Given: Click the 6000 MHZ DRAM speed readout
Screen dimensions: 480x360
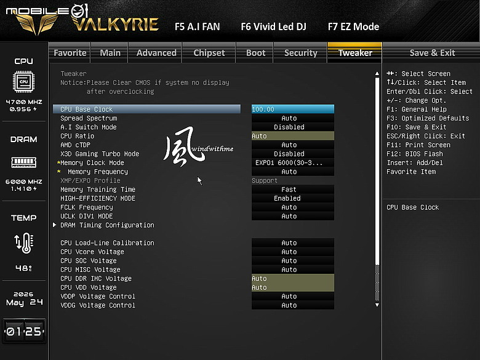Looking at the screenshot, I should point(24,182).
